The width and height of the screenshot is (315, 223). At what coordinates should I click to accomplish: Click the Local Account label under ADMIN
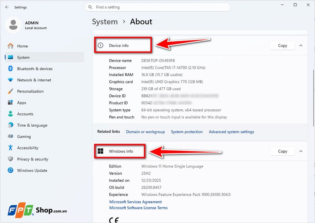(x=36, y=28)
